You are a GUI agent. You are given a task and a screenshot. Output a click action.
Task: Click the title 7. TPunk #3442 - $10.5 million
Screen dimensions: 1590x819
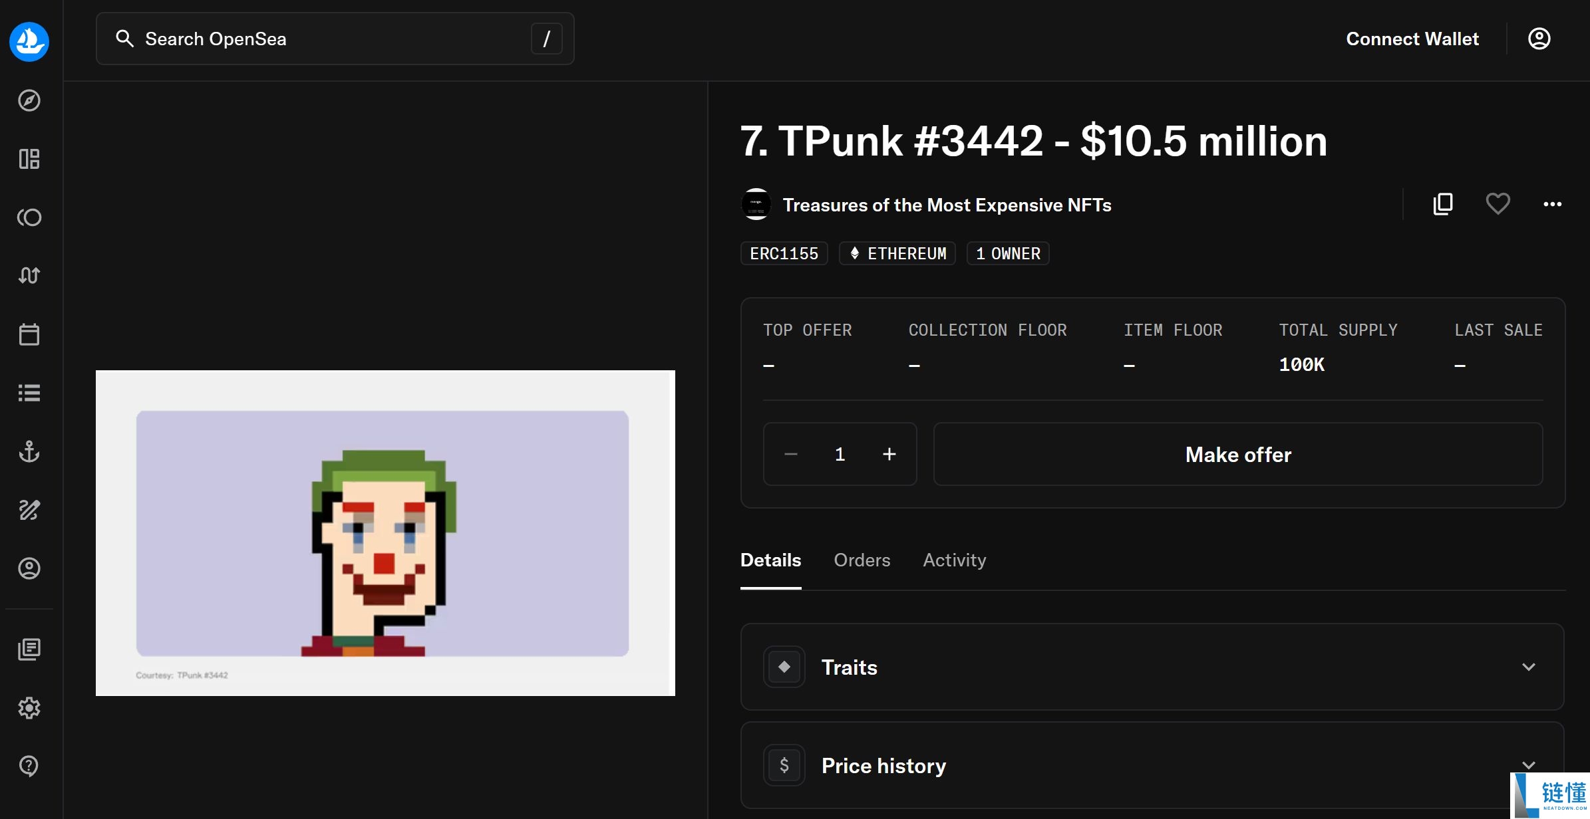pyautogui.click(x=1034, y=141)
